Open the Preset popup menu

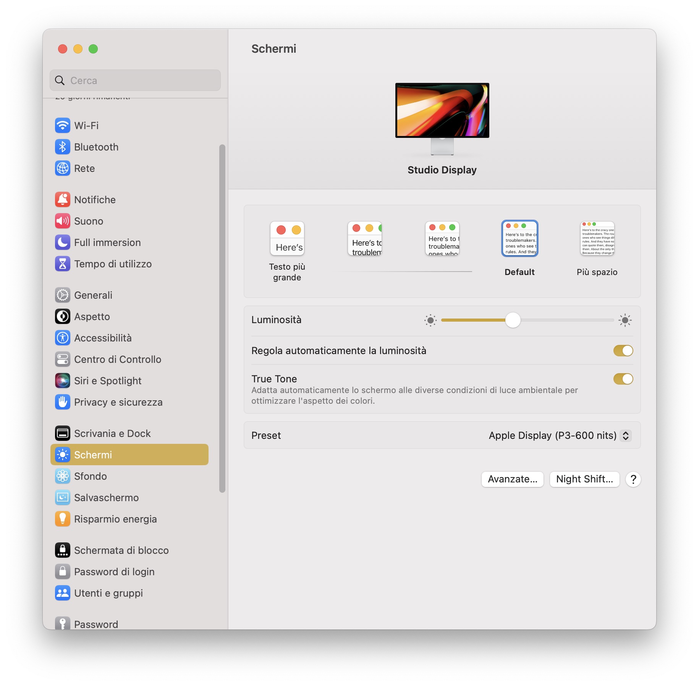coord(560,435)
